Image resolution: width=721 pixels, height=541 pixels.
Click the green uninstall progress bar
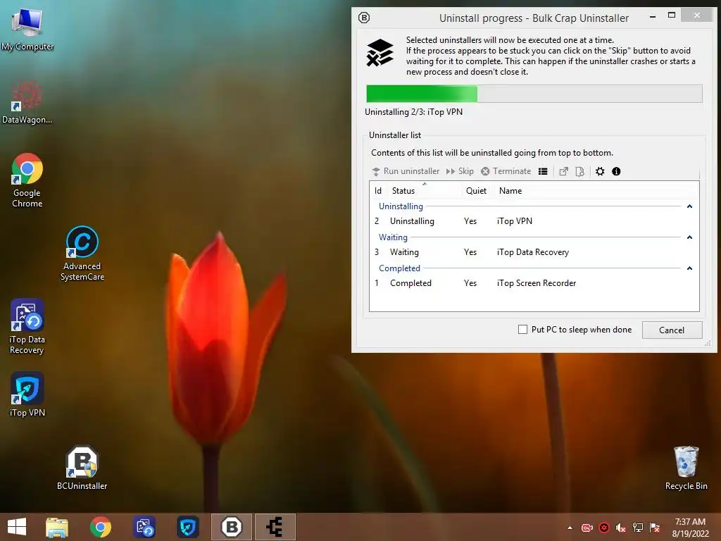(x=534, y=94)
